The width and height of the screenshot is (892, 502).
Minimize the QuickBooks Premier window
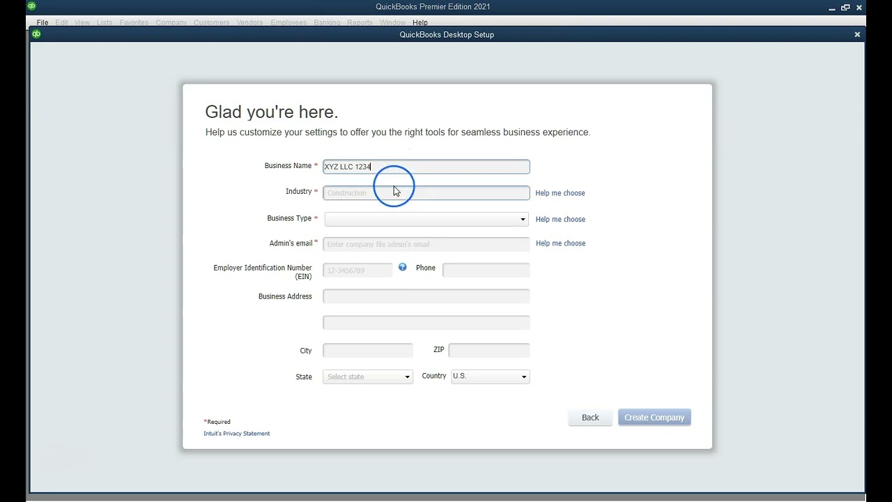tap(832, 8)
